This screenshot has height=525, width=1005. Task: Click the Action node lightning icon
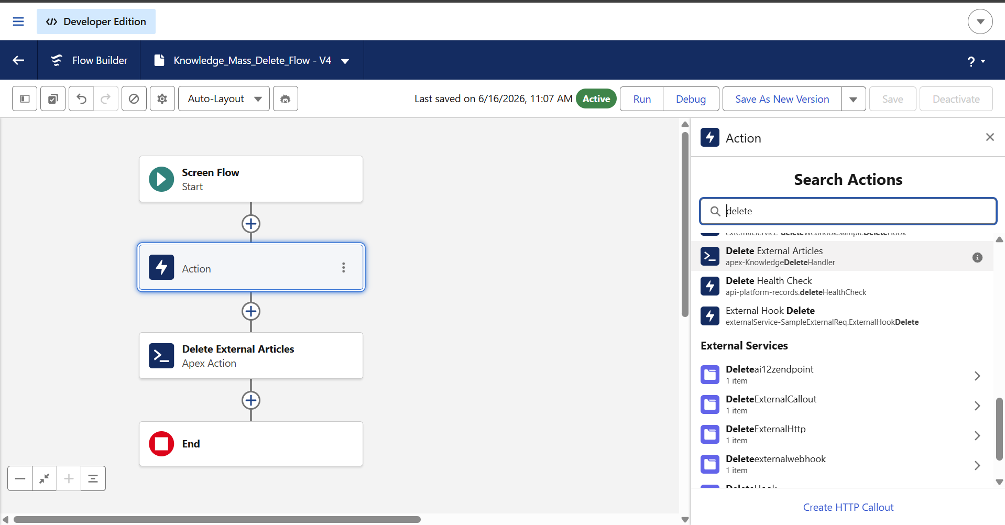[161, 267]
